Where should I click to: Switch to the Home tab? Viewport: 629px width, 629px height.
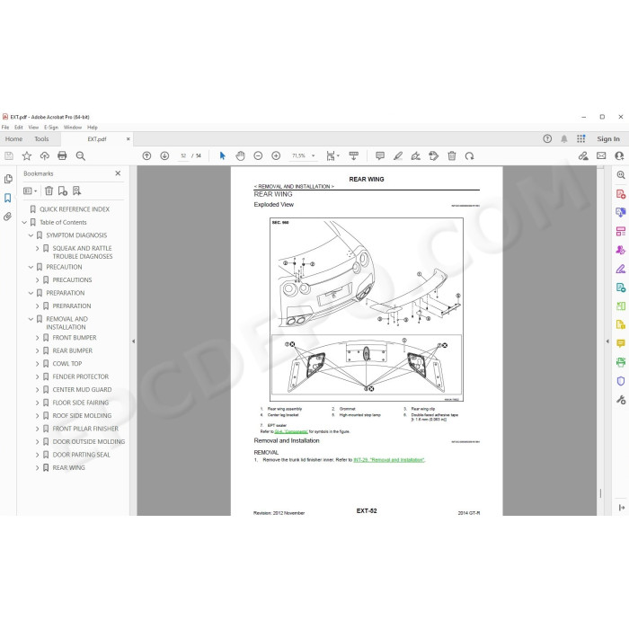[13, 138]
